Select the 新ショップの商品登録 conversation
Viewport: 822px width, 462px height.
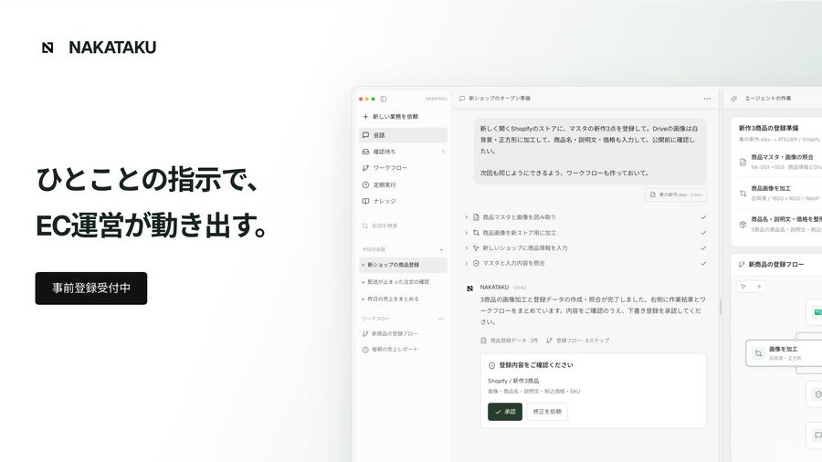coord(403,265)
